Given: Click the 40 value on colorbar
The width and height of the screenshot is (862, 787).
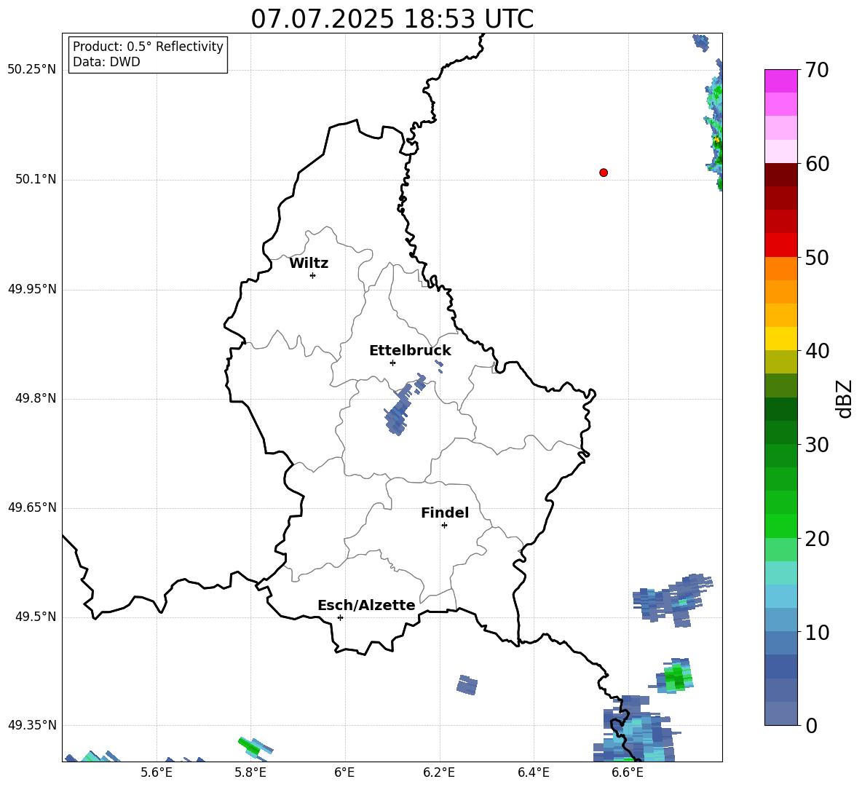Looking at the screenshot, I should 816,351.
